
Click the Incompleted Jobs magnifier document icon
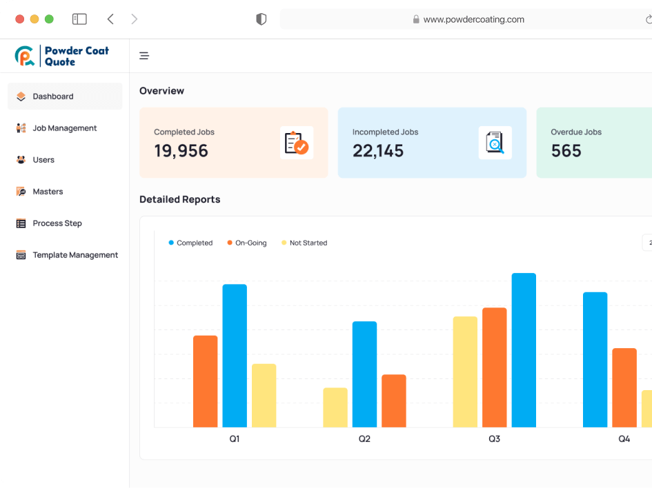(495, 143)
